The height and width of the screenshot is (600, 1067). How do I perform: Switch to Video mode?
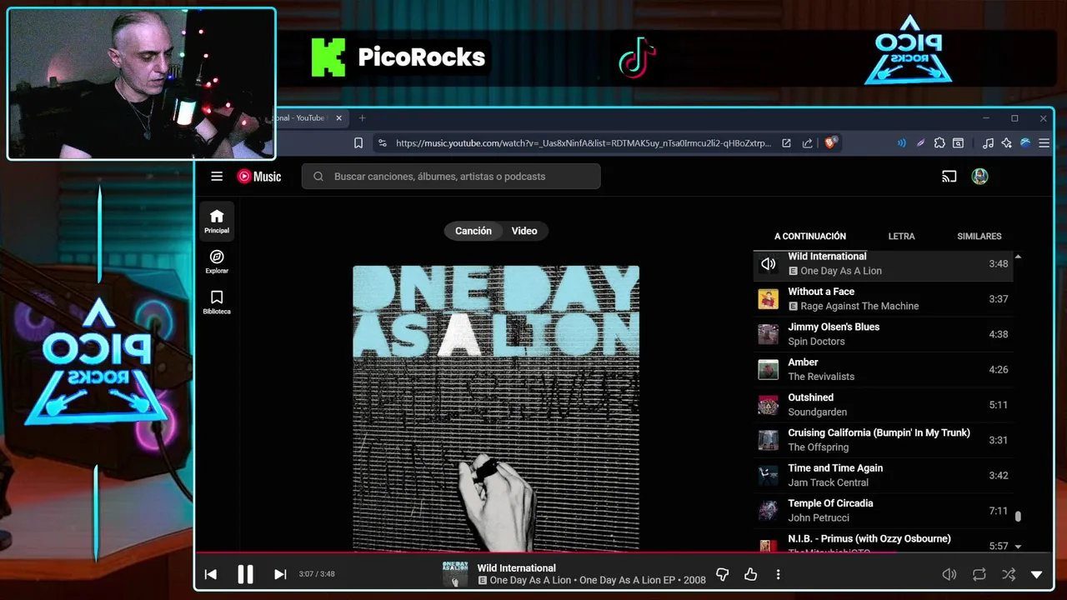pyautogui.click(x=524, y=231)
